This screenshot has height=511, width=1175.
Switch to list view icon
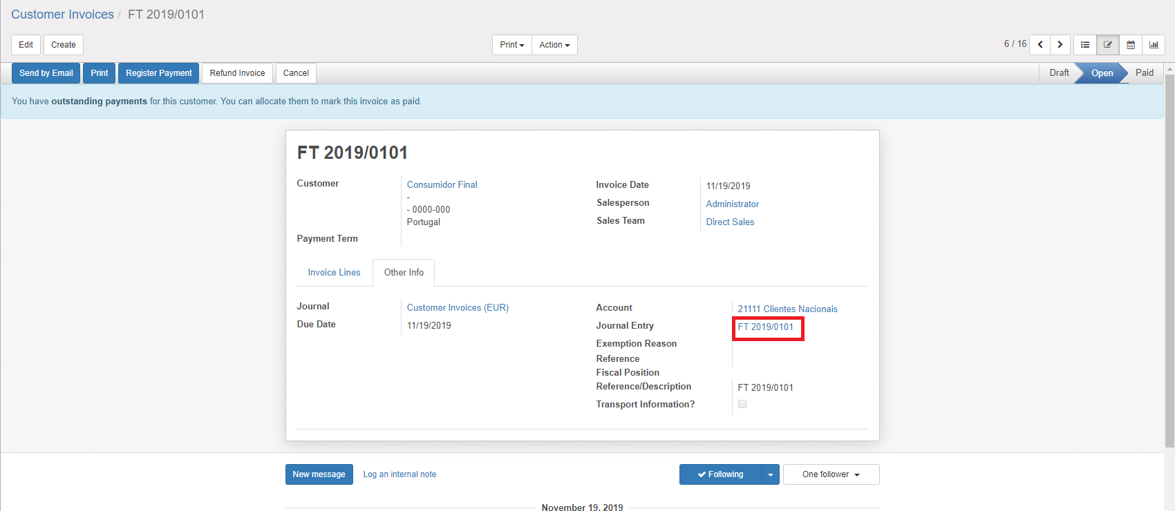[x=1085, y=45]
